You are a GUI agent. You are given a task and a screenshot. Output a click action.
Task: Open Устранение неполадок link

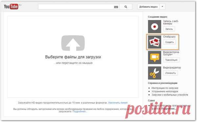(165, 91)
